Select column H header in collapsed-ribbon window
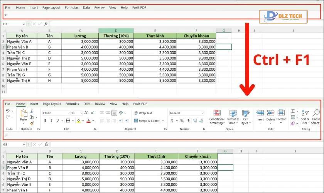The height and width of the screenshot is (193, 324). click(x=239, y=30)
